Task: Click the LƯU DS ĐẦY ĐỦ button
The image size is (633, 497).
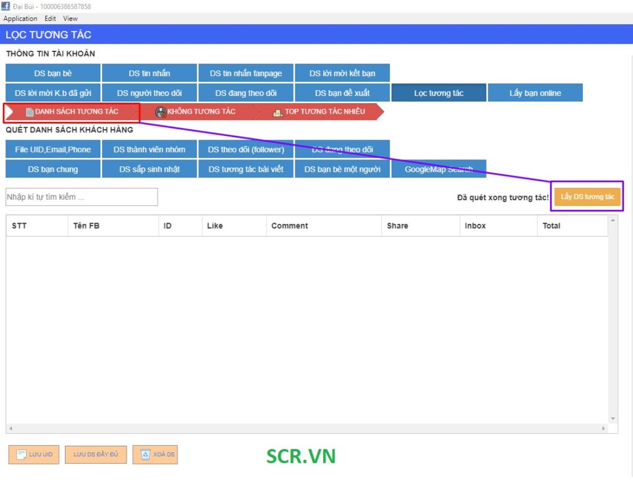Action: [96, 455]
